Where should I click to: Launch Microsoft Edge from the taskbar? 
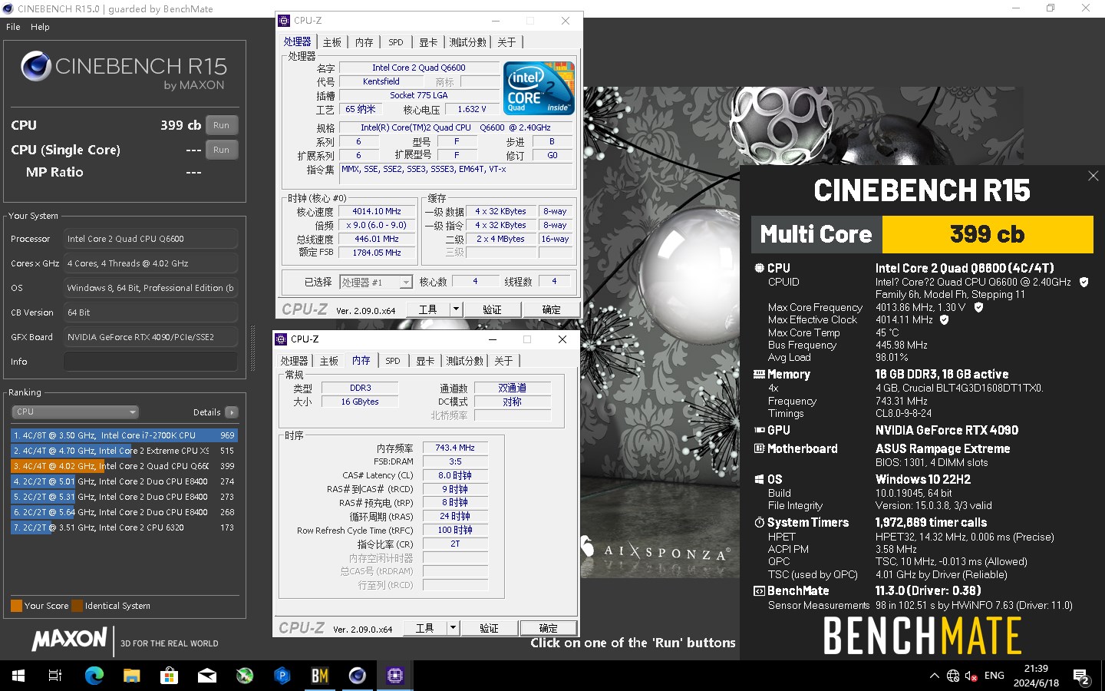pyautogui.click(x=94, y=676)
